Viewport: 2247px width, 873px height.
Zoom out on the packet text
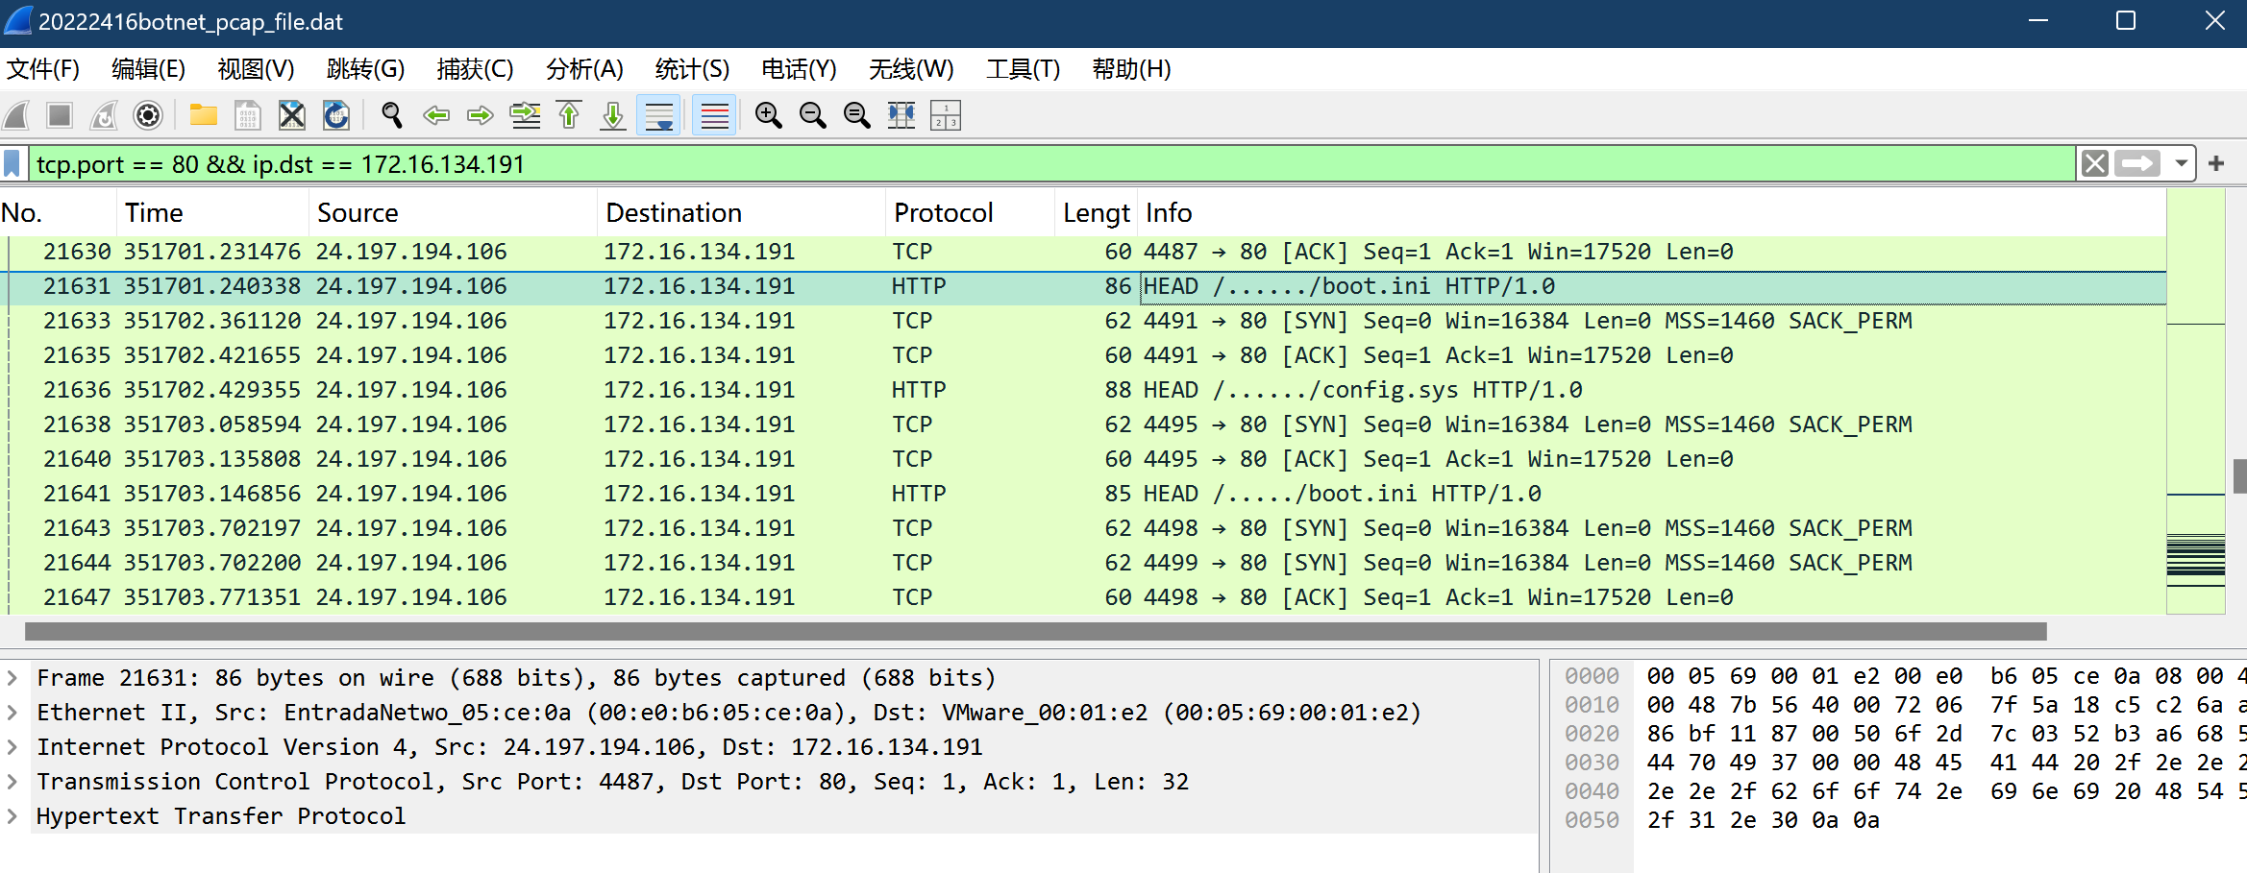[813, 116]
